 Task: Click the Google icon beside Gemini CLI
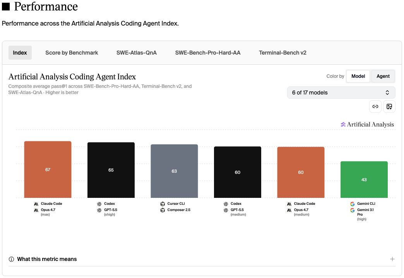pyautogui.click(x=352, y=204)
